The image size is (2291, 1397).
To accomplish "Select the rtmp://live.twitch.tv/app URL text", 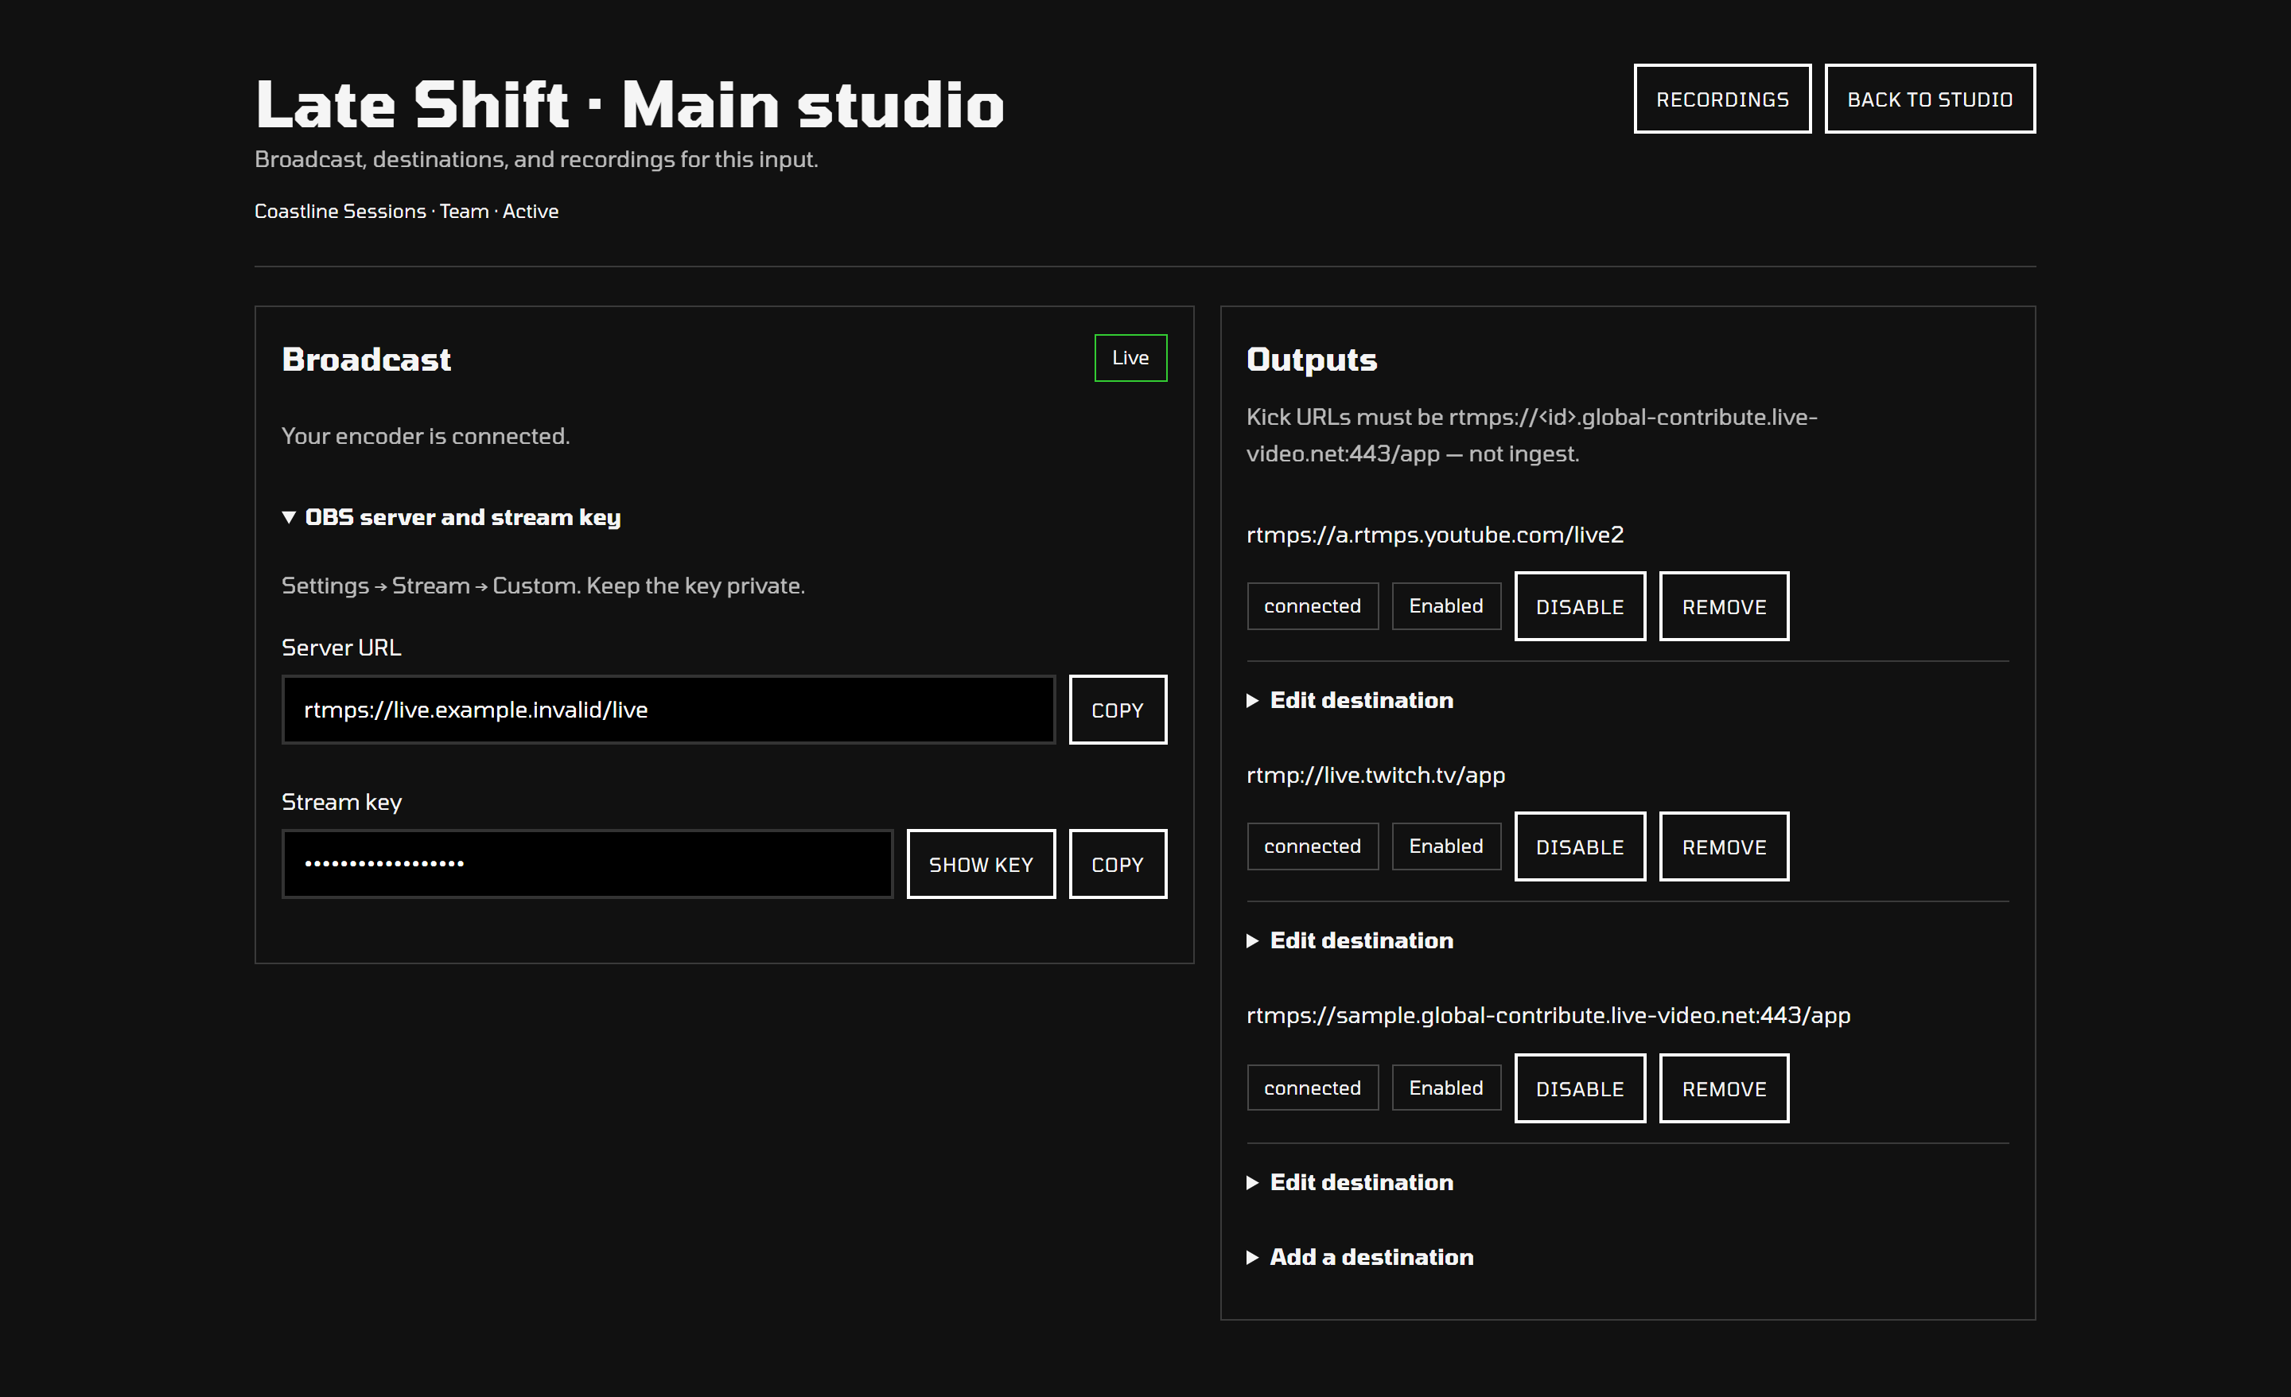I will click(1375, 775).
